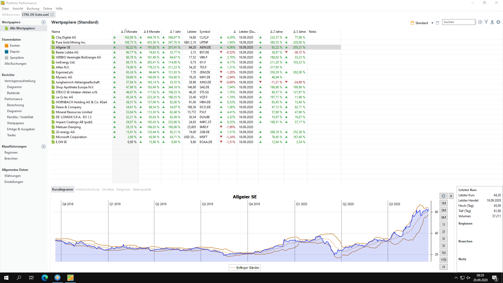
Task: Set chart range to 2J
Action: coord(444,232)
